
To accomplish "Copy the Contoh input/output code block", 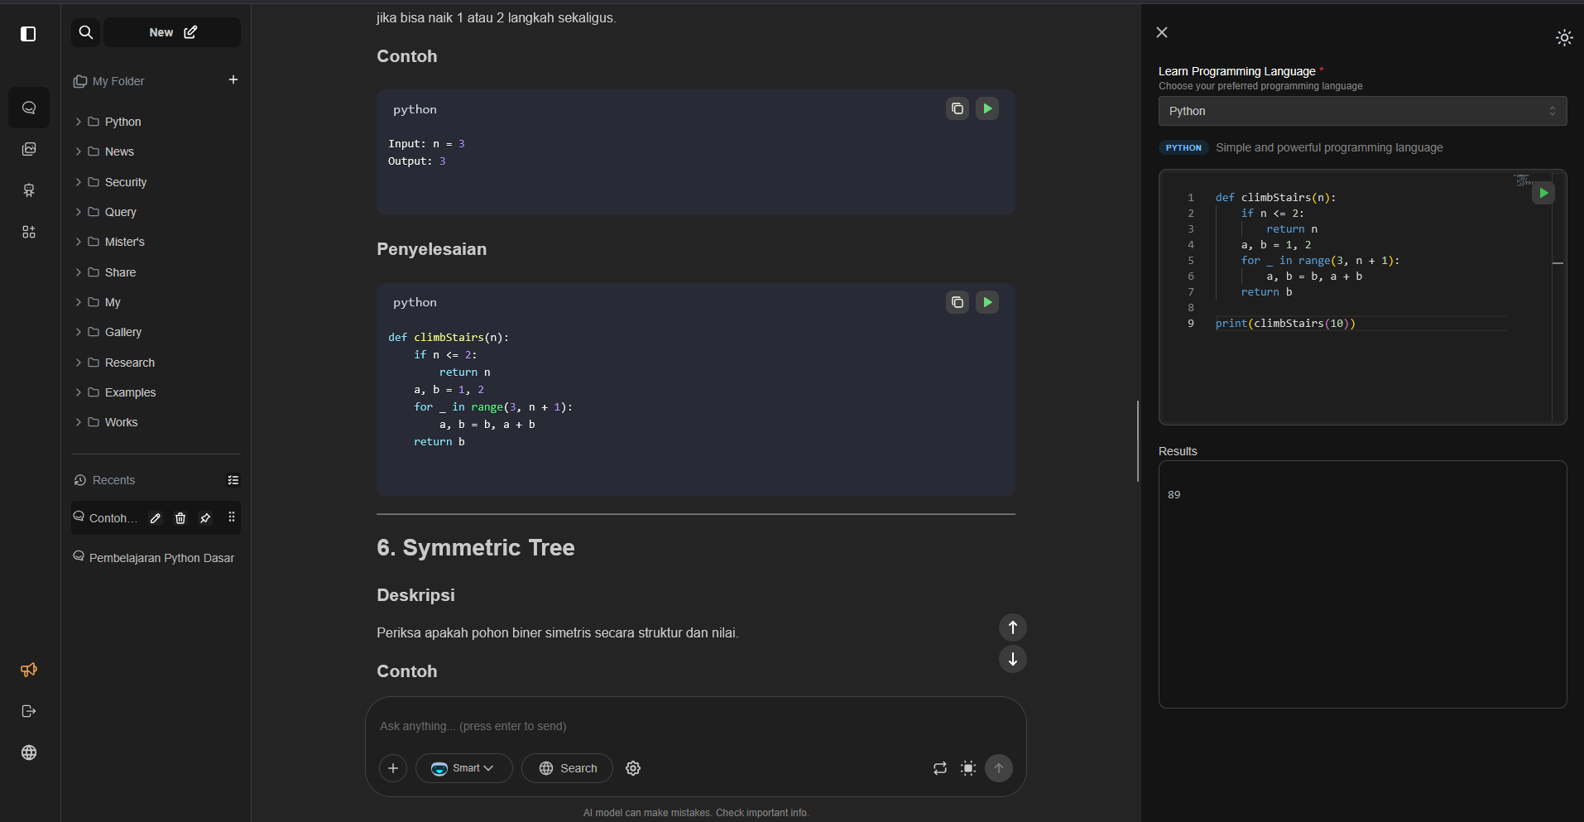I will [957, 108].
